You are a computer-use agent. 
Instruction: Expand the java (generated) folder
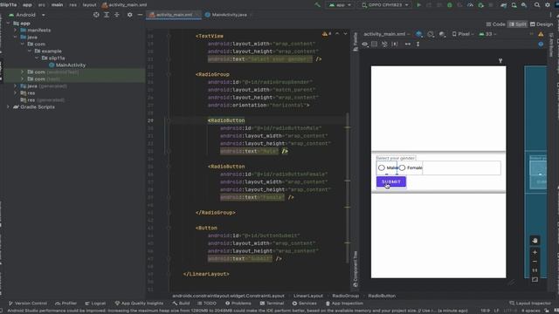[x=16, y=85]
